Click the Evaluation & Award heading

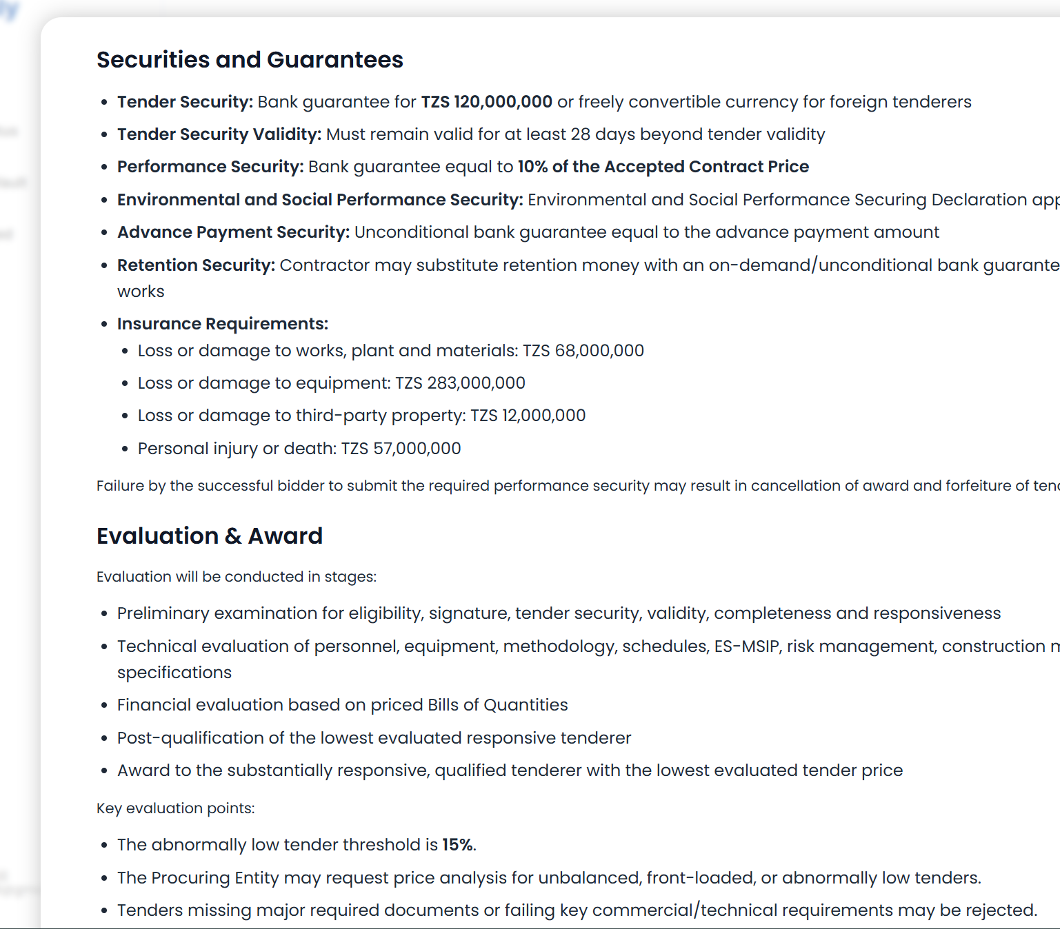tap(210, 536)
